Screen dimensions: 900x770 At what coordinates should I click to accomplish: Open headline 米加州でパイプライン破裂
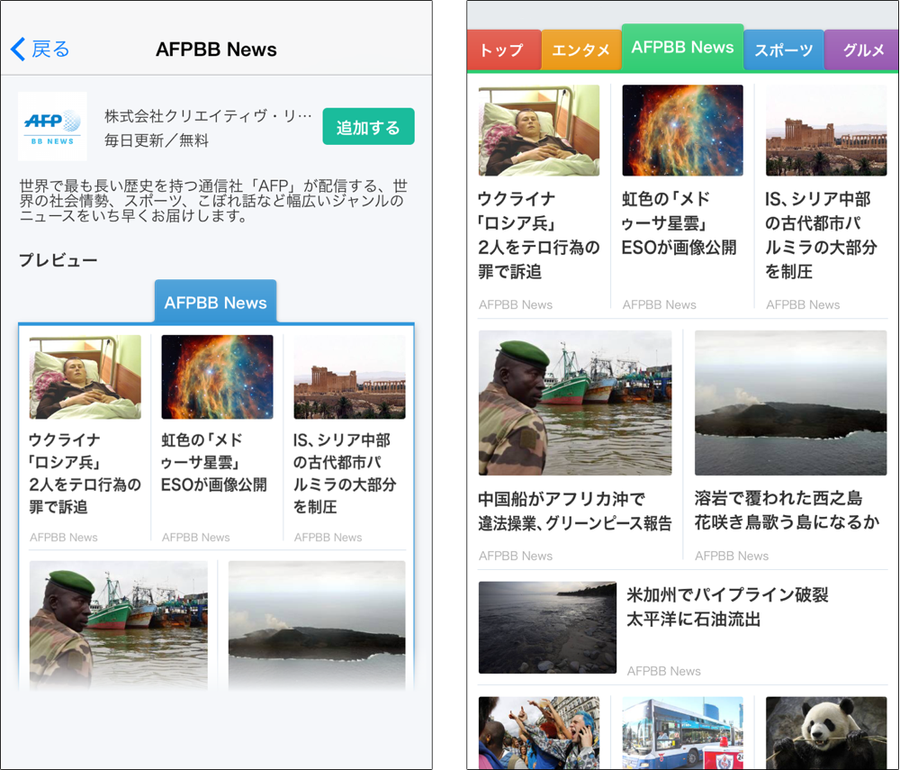[728, 606]
